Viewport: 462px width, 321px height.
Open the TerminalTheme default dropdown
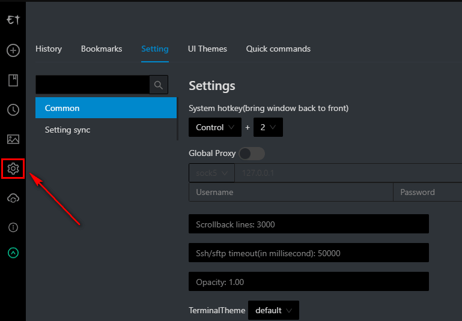[273, 310]
